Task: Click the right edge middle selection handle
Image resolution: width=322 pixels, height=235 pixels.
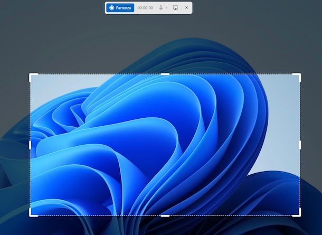Action: 300,145
